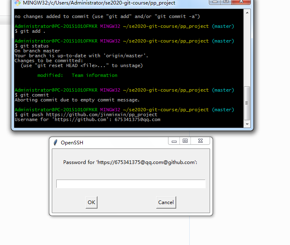The width and height of the screenshot is (290, 245).
Task: Click the '$ git status' command line
Action: pos(32,46)
